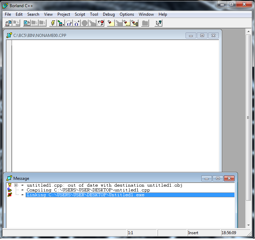Click the Find flashlight toolbar icon
The image size is (255, 240).
(111, 23)
